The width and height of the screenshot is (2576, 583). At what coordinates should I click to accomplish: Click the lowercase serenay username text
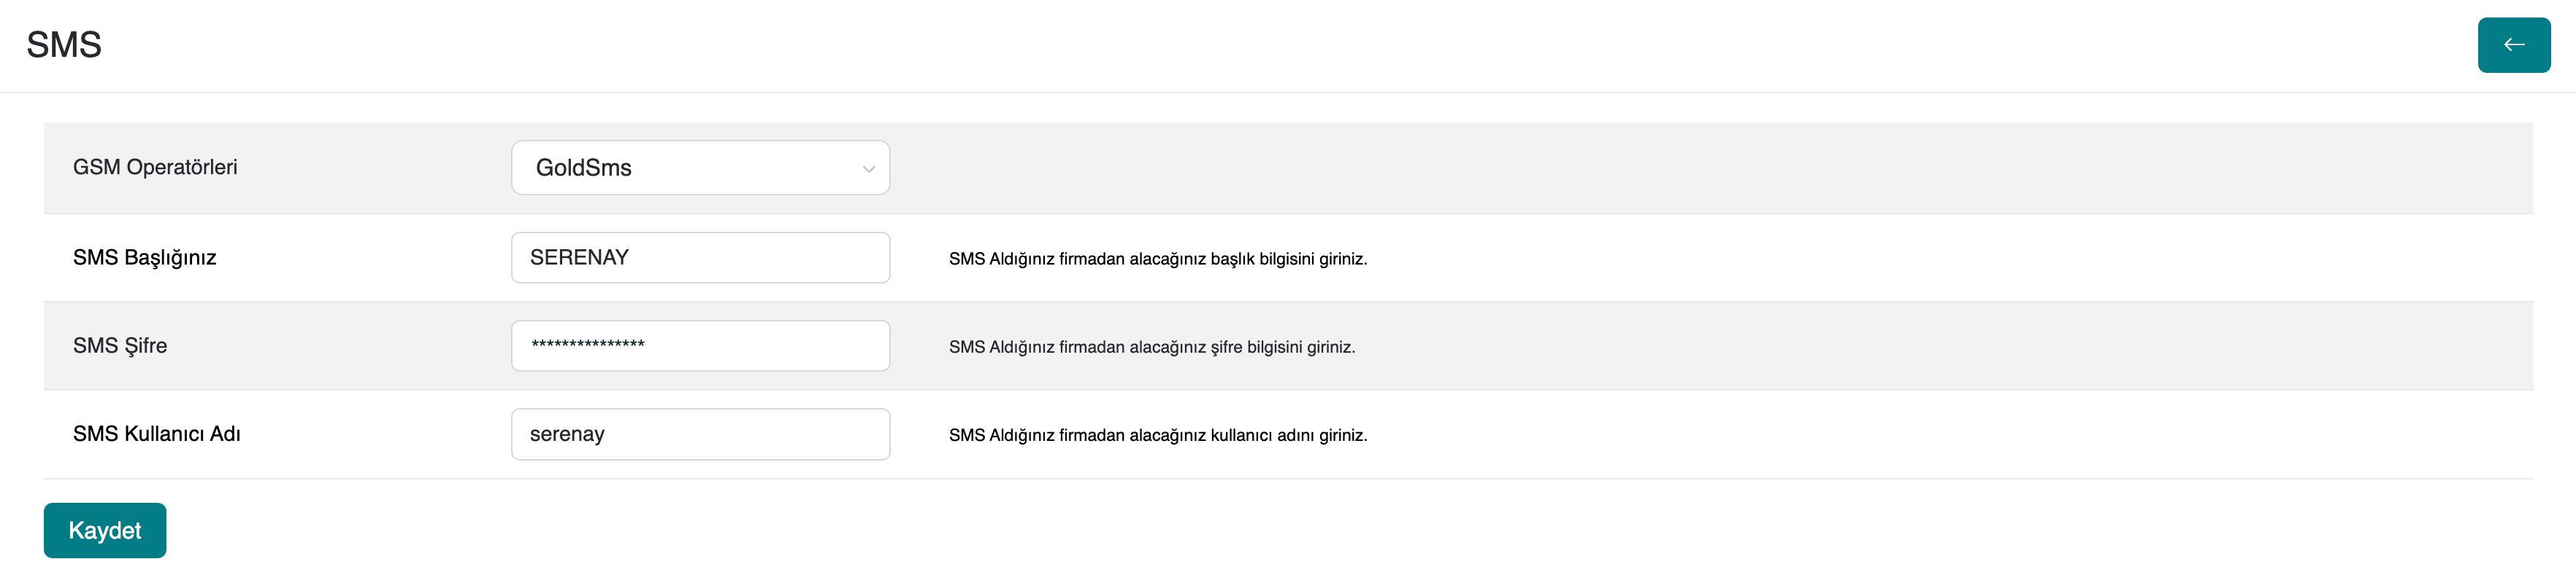(x=567, y=434)
